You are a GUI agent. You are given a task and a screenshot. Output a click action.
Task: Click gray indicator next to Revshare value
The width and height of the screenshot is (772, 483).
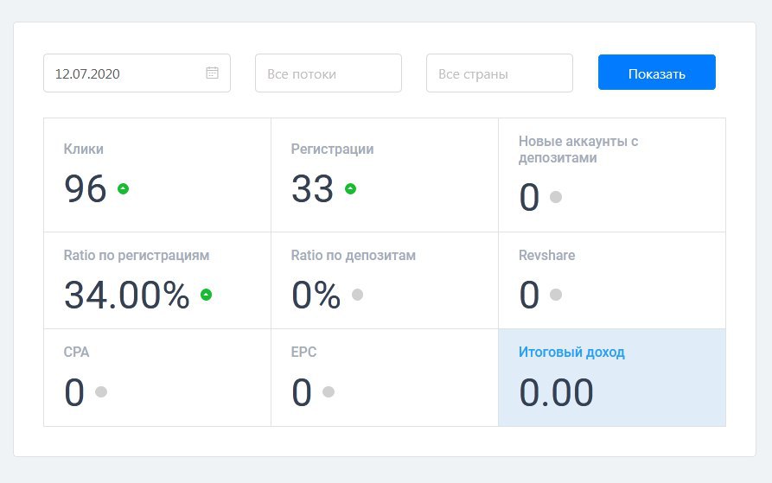pos(556,295)
